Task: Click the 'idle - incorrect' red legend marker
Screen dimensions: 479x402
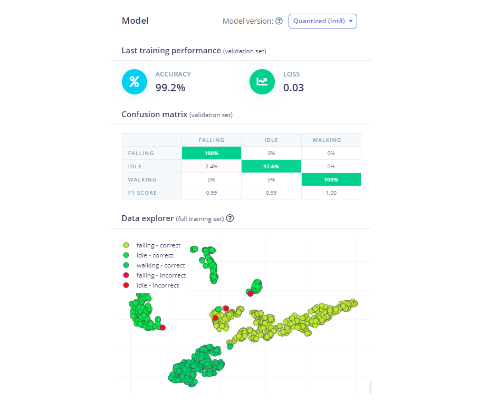Action: (126, 285)
